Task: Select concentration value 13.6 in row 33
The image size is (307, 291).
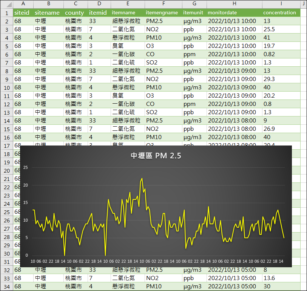Action: point(281,278)
